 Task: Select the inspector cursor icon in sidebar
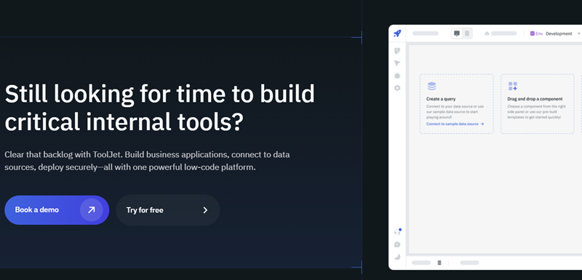point(397,63)
